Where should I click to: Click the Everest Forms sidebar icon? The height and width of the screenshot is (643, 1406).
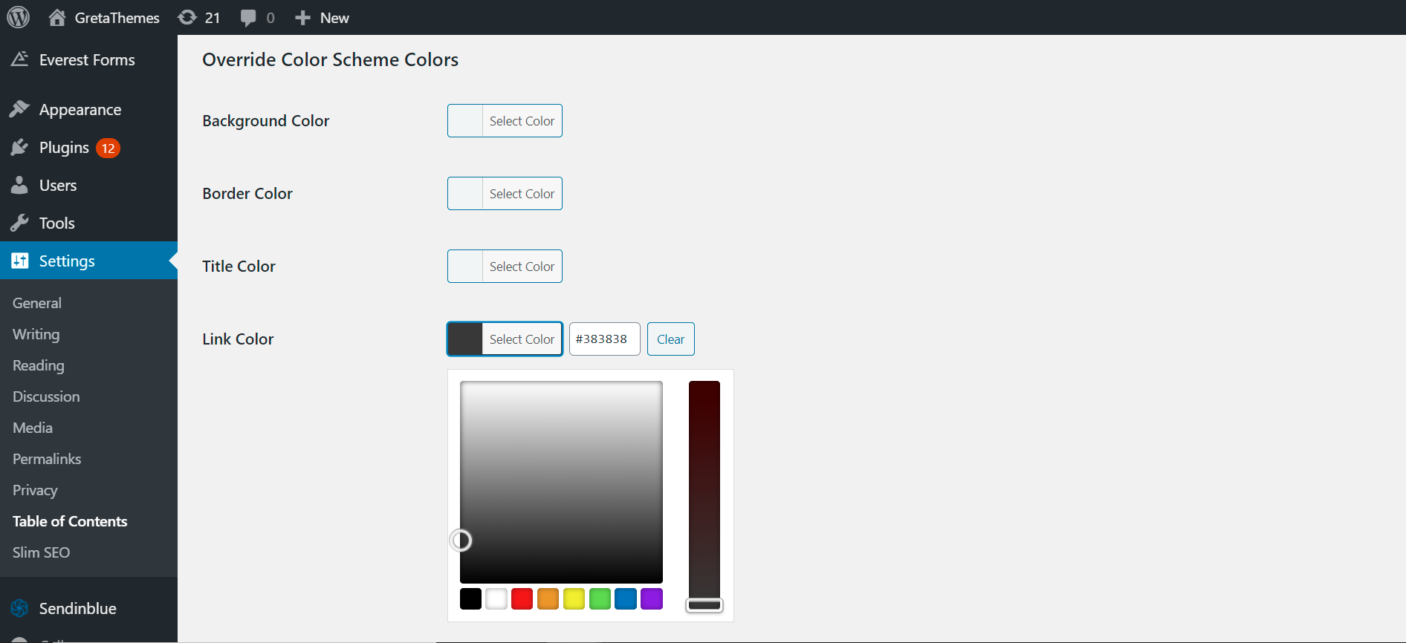pos(19,59)
